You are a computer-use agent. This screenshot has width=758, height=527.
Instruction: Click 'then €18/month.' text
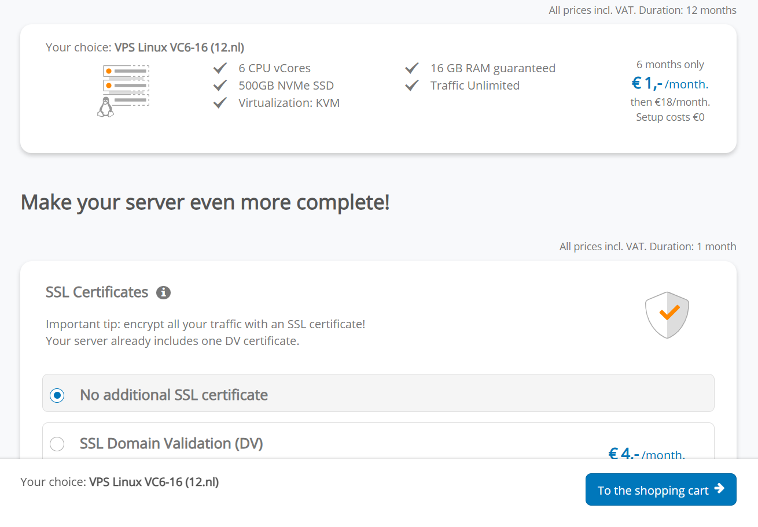tap(670, 102)
